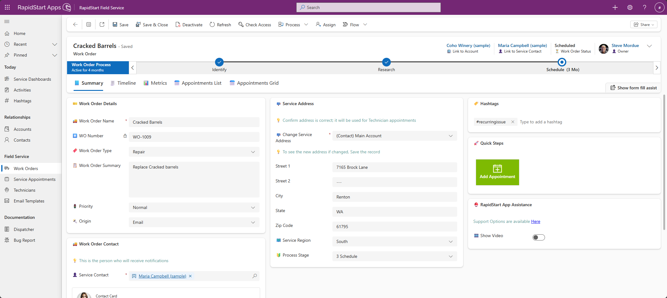The height and width of the screenshot is (298, 667).
Task: Open Maria Campbell (sample) header link
Action: 522,45
